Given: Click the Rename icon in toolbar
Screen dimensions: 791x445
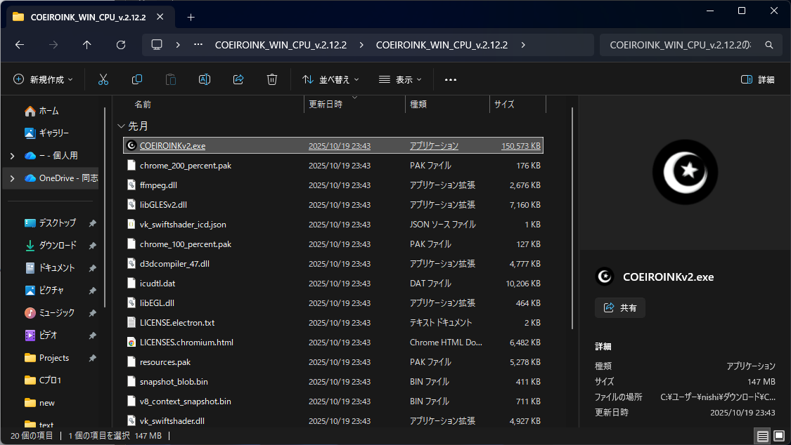Looking at the screenshot, I should click(205, 79).
